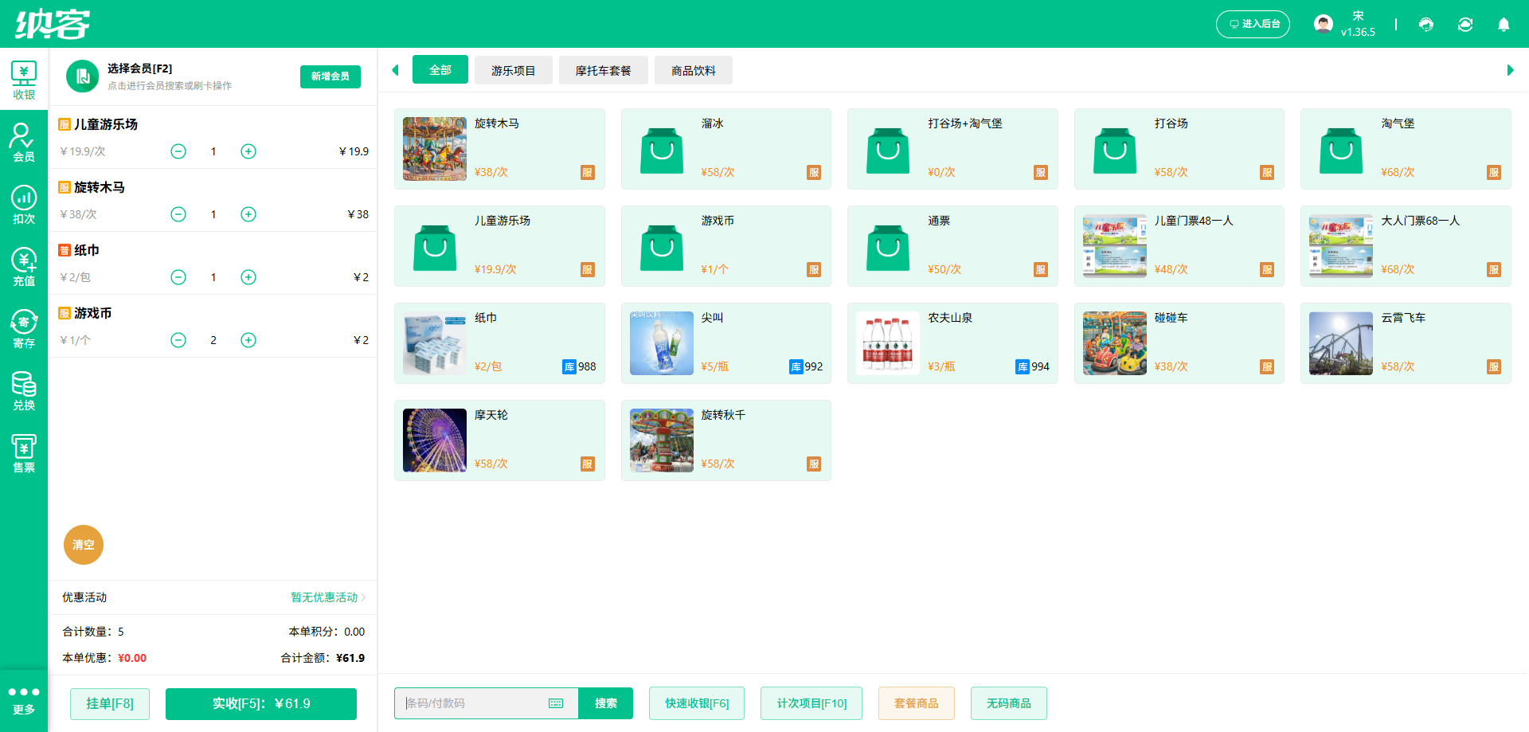Increase quantity of 儿童游乐场 in cart
1529x732 pixels.
[x=248, y=151]
